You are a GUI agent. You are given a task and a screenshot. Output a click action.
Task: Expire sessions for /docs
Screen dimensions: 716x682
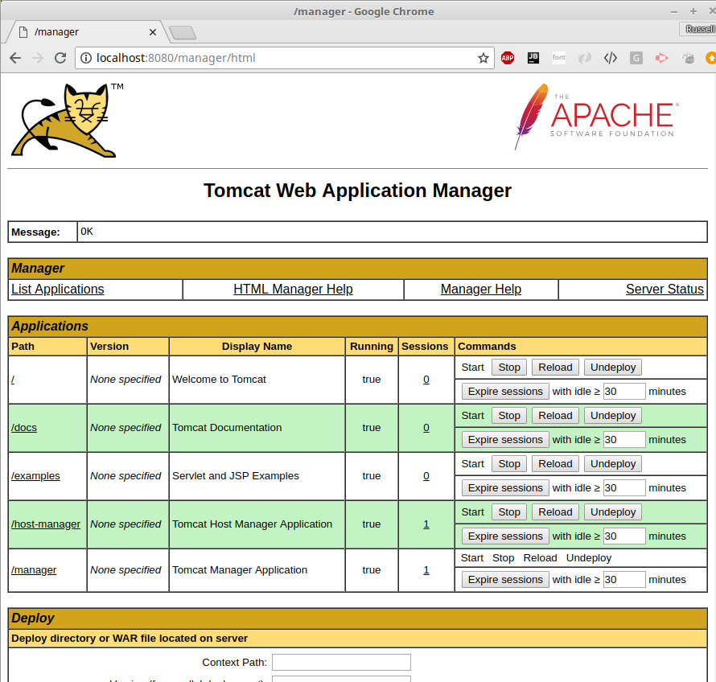(505, 440)
